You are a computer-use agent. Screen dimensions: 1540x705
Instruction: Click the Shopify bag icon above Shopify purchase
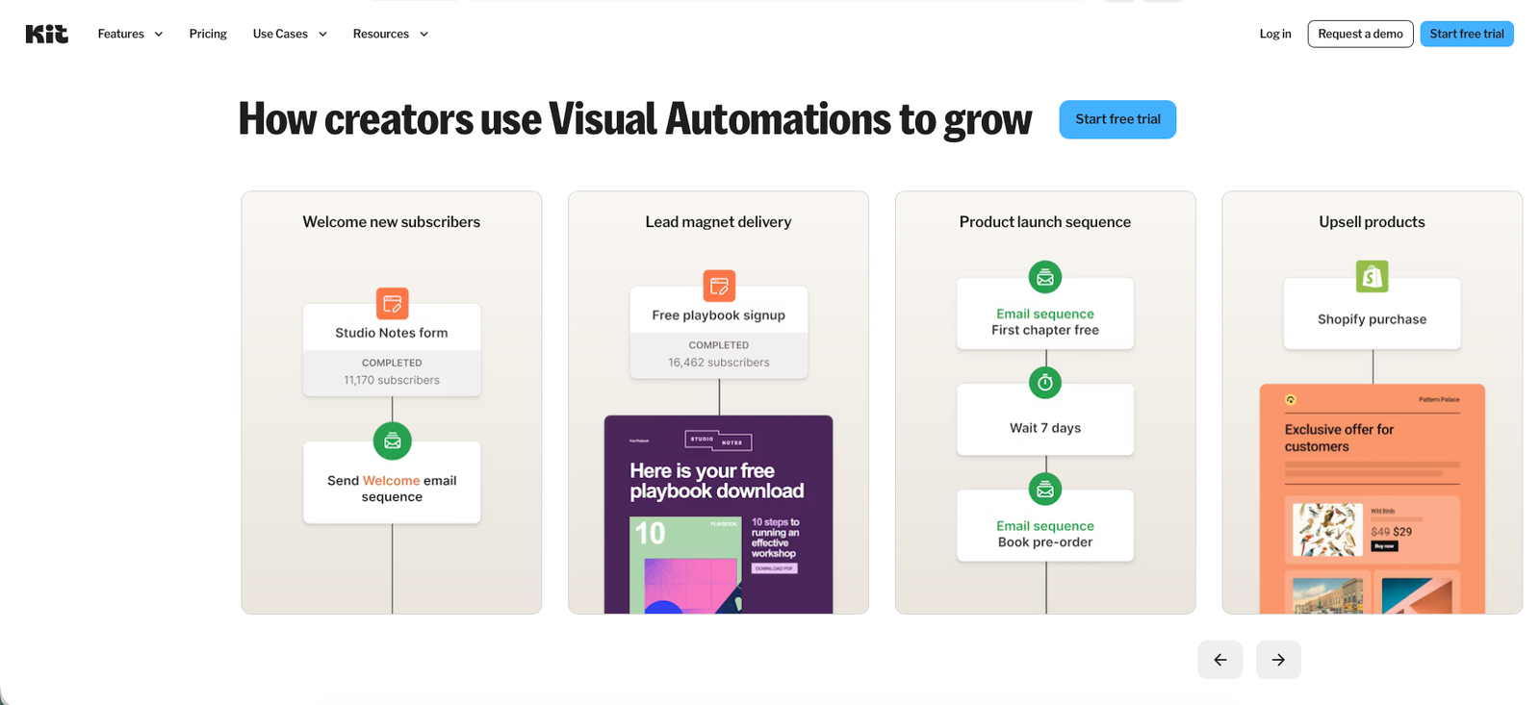pyautogui.click(x=1372, y=277)
